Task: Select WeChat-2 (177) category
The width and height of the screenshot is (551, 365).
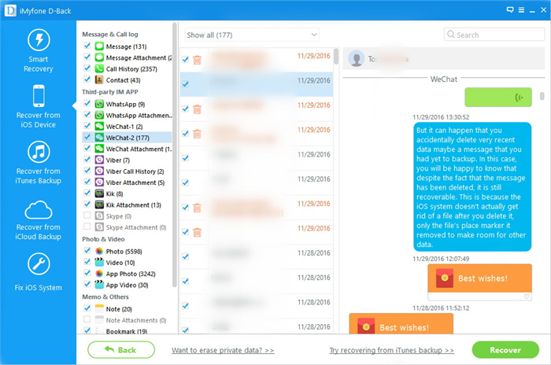Action: click(x=128, y=138)
